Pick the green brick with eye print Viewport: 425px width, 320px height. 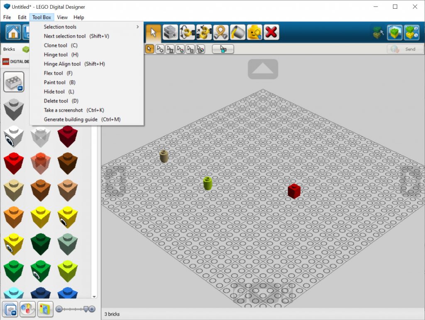pyautogui.click(x=41, y=271)
